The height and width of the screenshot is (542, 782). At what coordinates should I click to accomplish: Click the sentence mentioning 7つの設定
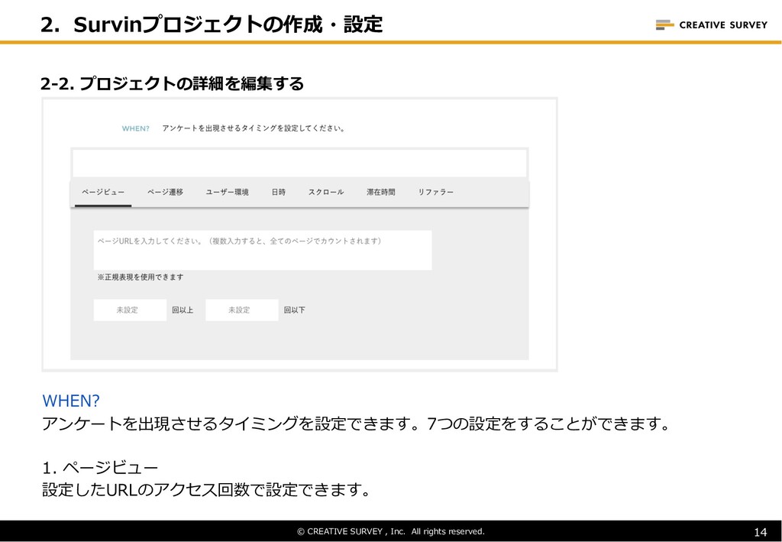click(x=356, y=424)
